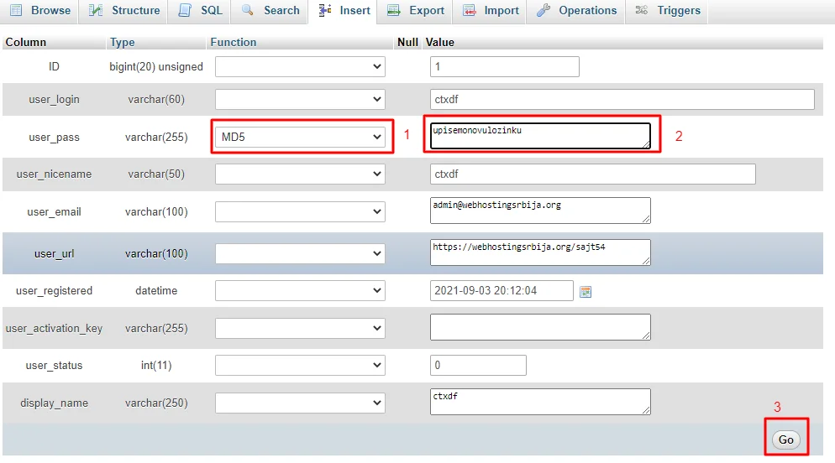Click the Structure tab icon
835x463 pixels.
coord(96,10)
